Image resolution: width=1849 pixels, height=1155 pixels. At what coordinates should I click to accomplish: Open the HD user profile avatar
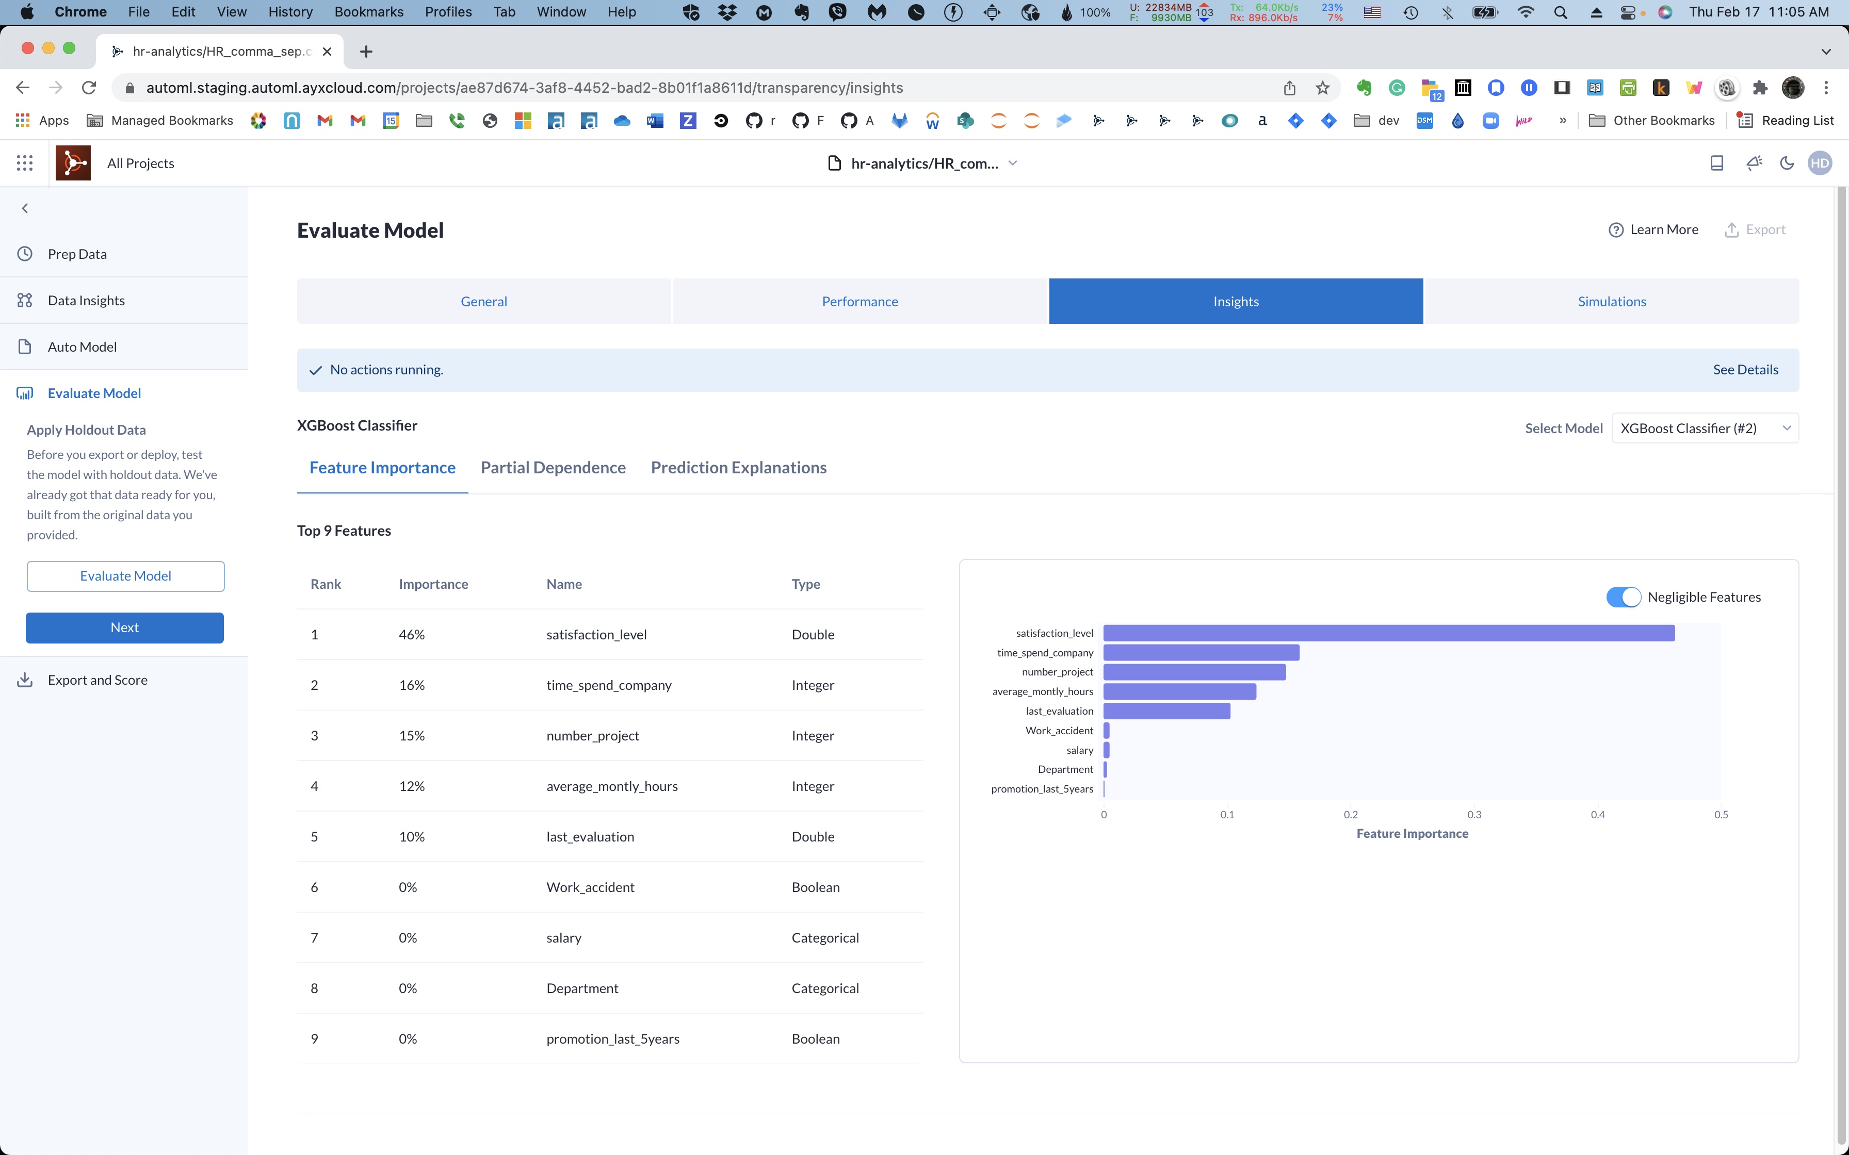pos(1820,162)
